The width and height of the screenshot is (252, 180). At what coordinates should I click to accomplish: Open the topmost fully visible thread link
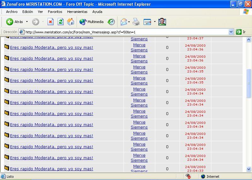[52, 48]
